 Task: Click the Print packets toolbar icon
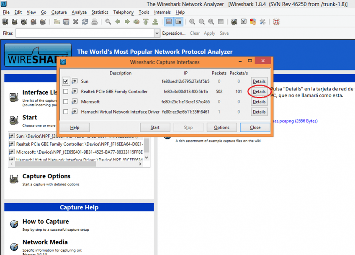[x=95, y=21]
